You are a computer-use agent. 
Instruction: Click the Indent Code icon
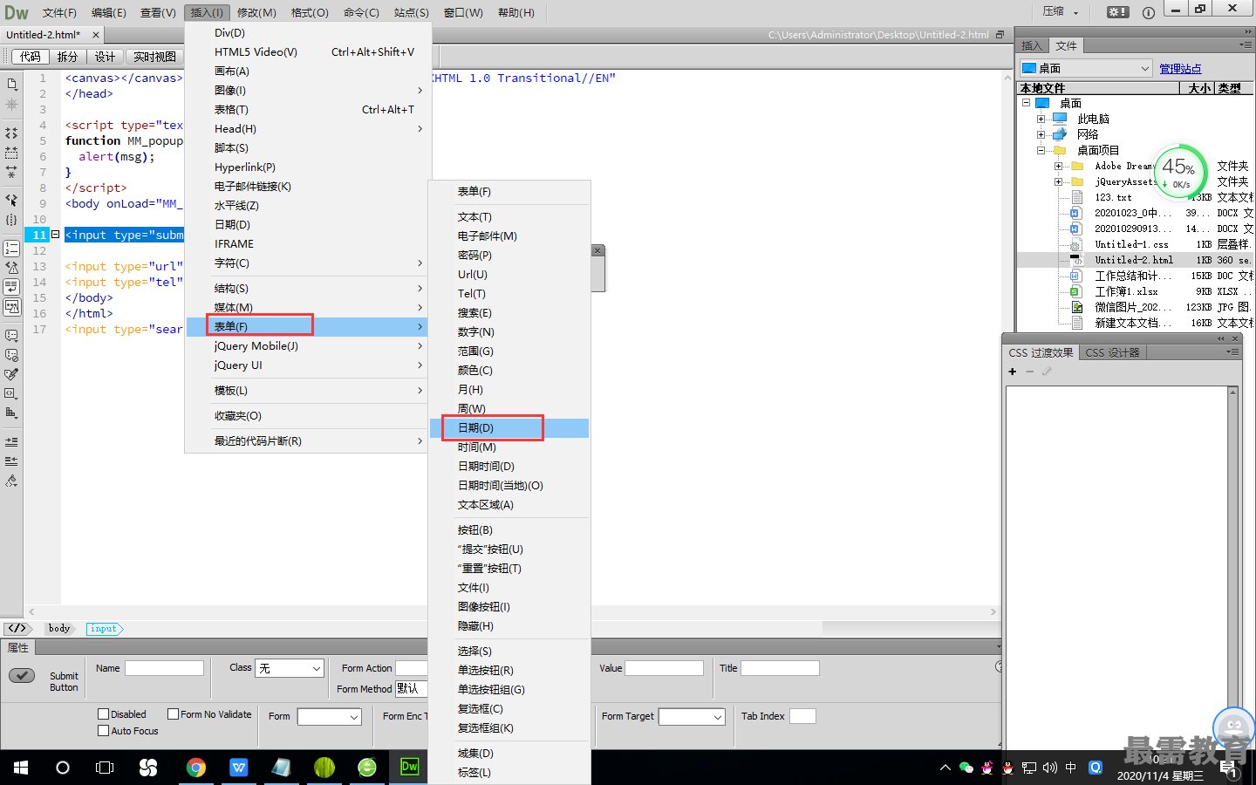pyautogui.click(x=11, y=441)
